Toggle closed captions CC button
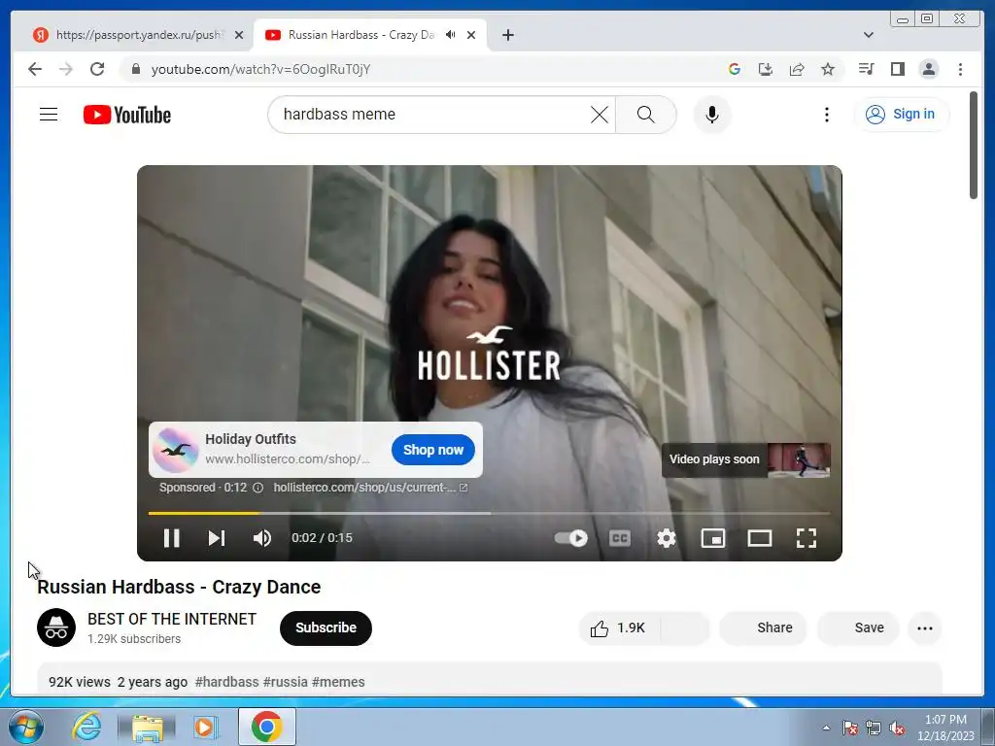Image resolution: width=995 pixels, height=746 pixels. point(619,538)
